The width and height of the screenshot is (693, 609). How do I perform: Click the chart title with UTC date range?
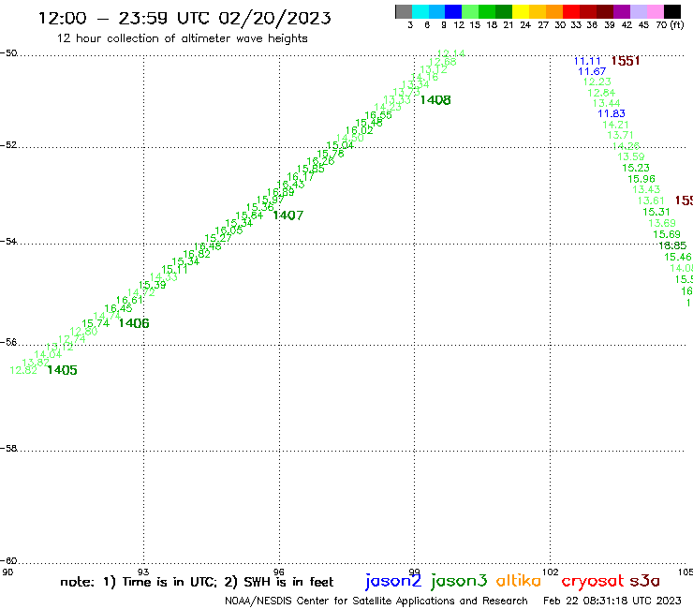click(184, 18)
